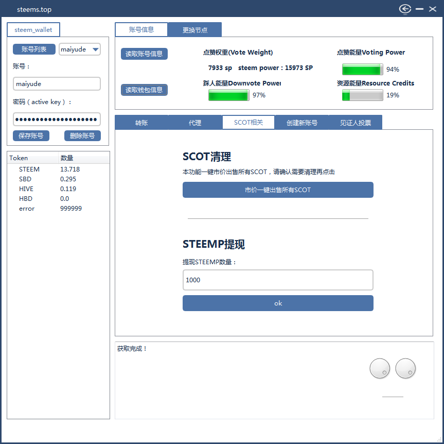
Task: Click the steem power : 15973 SP text
Action: pos(275,68)
